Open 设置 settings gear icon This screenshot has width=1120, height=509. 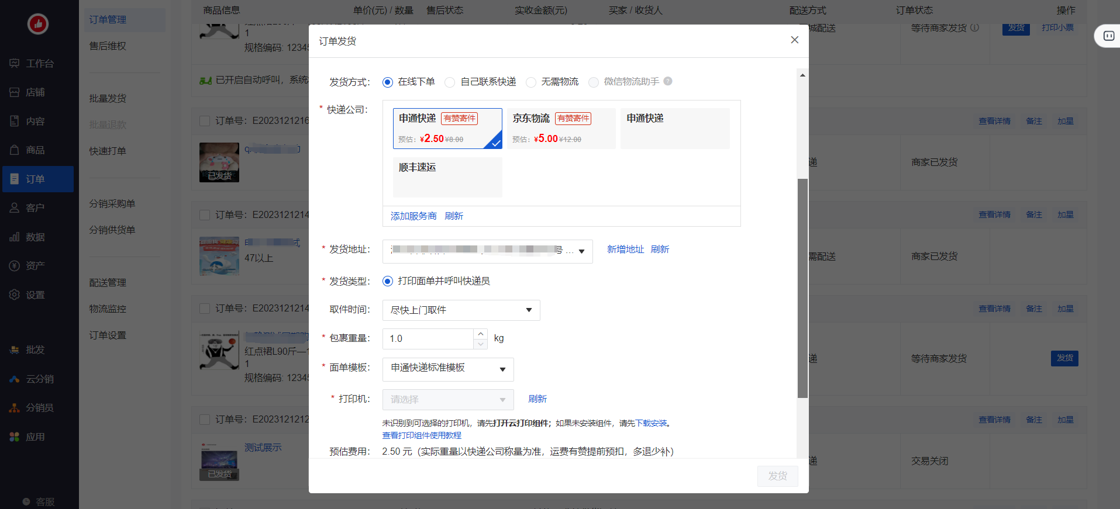click(14, 295)
